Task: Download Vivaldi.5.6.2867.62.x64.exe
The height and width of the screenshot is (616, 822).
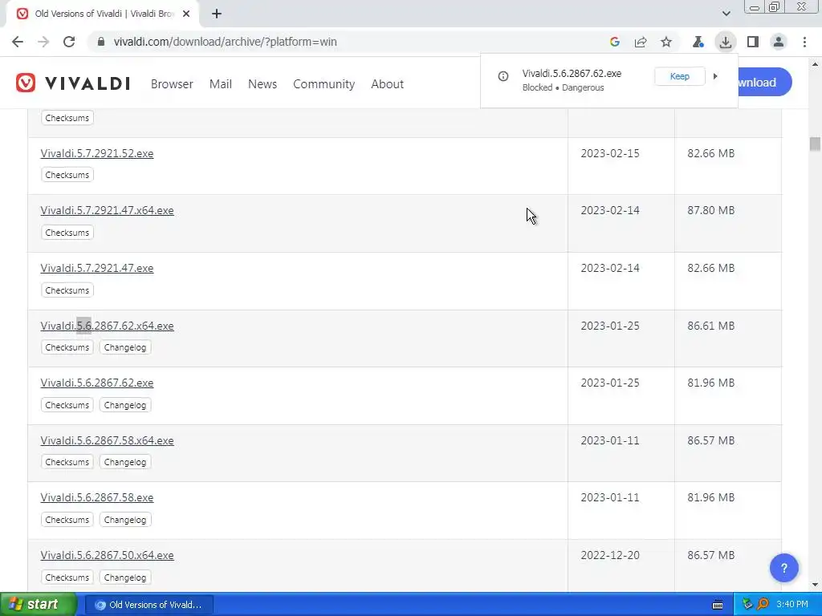Action: coord(107,326)
